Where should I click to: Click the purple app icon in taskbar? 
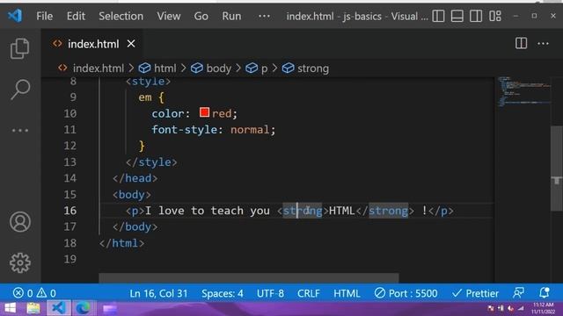110,308
